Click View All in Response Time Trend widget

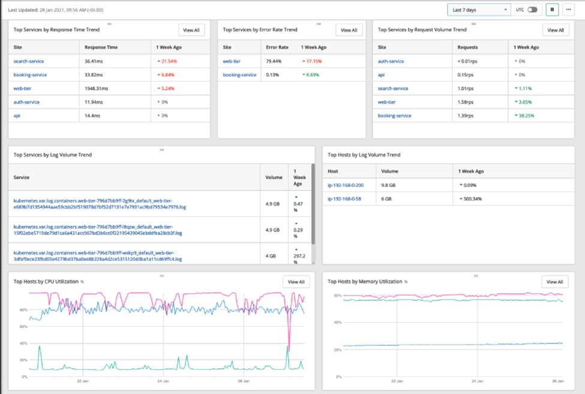click(191, 30)
